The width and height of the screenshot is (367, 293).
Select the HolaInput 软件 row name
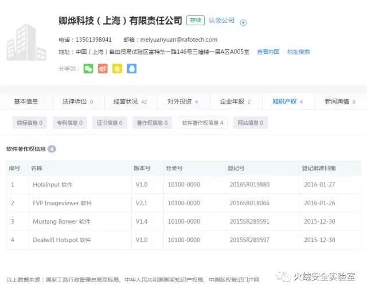tap(53, 185)
